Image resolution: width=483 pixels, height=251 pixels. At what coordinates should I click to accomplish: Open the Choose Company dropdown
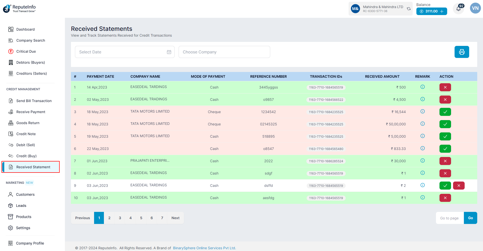(x=224, y=52)
